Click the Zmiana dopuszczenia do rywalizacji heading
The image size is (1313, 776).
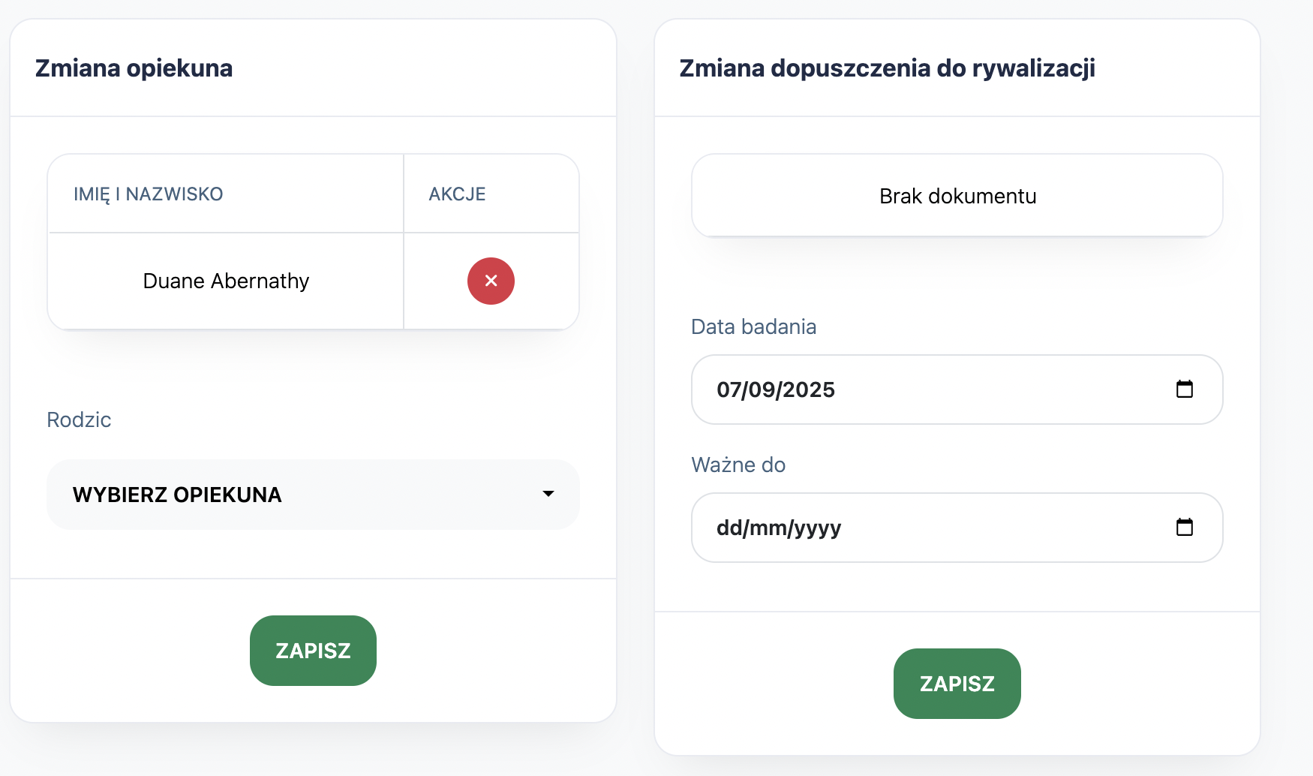[887, 68]
